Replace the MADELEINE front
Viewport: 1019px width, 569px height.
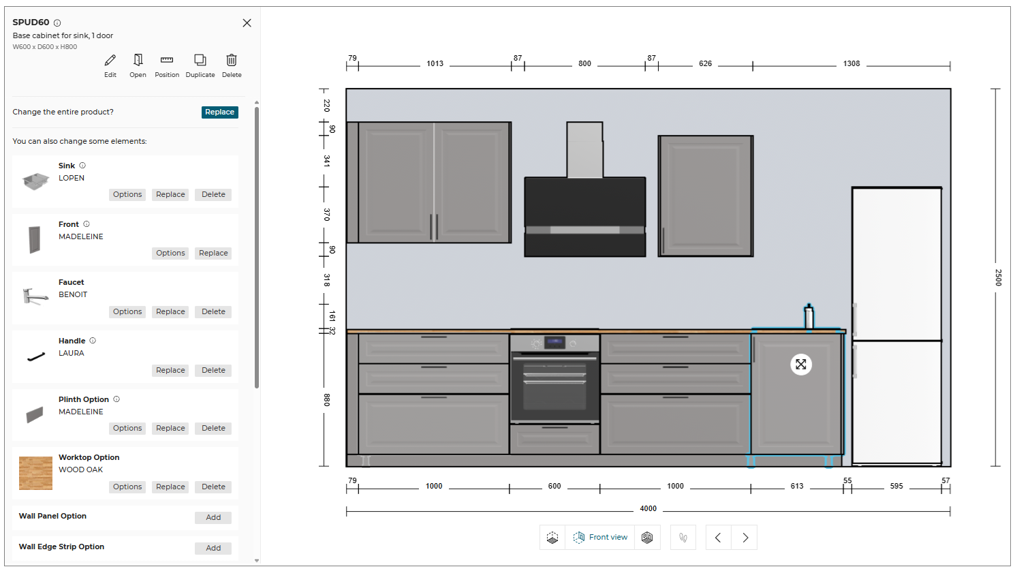[213, 253]
